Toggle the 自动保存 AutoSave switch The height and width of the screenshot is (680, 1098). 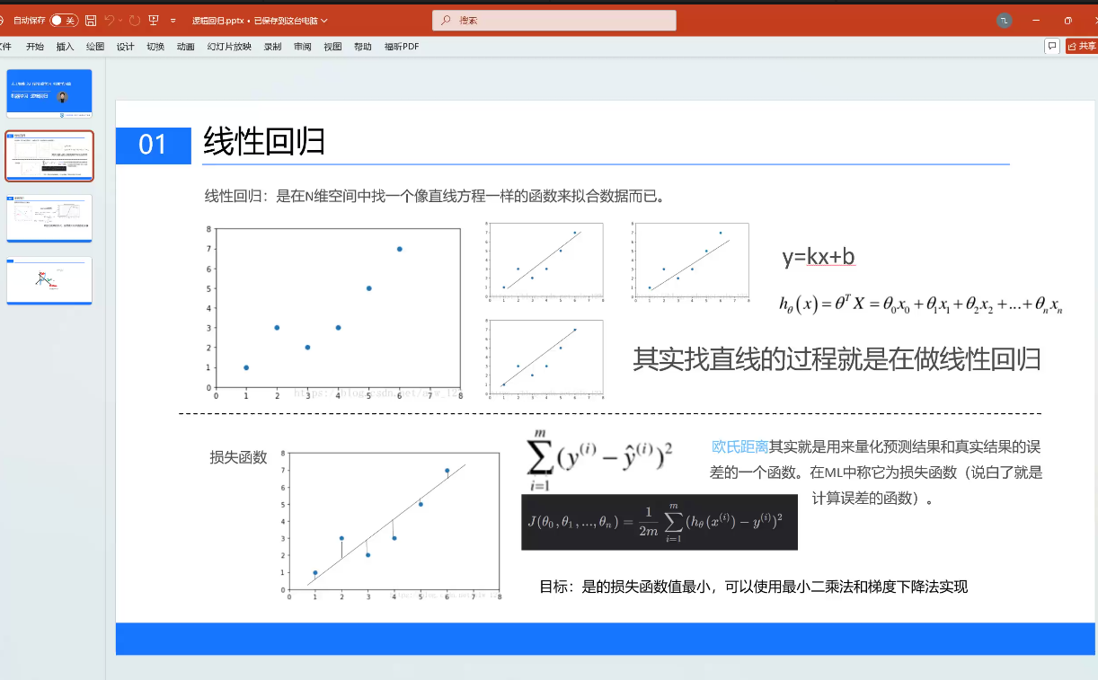pos(64,20)
